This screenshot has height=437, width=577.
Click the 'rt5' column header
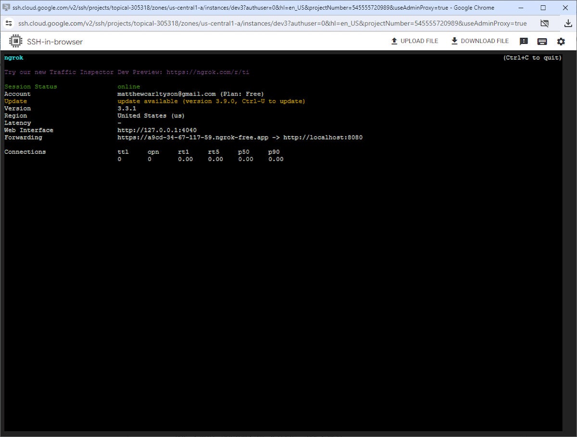coord(213,151)
